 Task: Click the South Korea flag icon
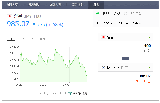103,67
